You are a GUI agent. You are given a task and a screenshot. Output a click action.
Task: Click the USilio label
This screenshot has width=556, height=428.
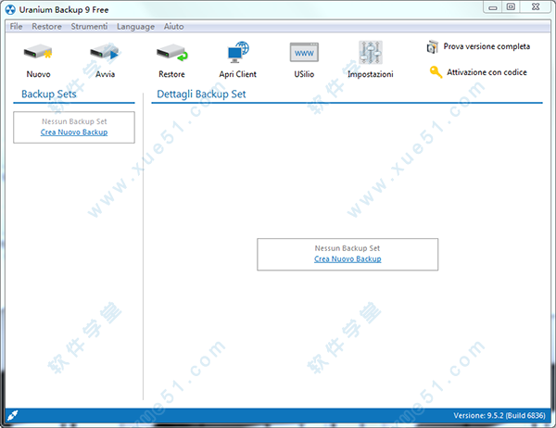[x=304, y=74]
